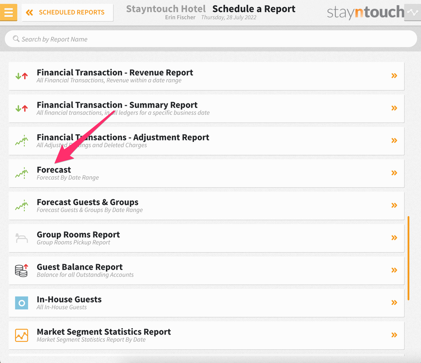Click the Schedule a Report heading
421x363 pixels.
pos(254,9)
